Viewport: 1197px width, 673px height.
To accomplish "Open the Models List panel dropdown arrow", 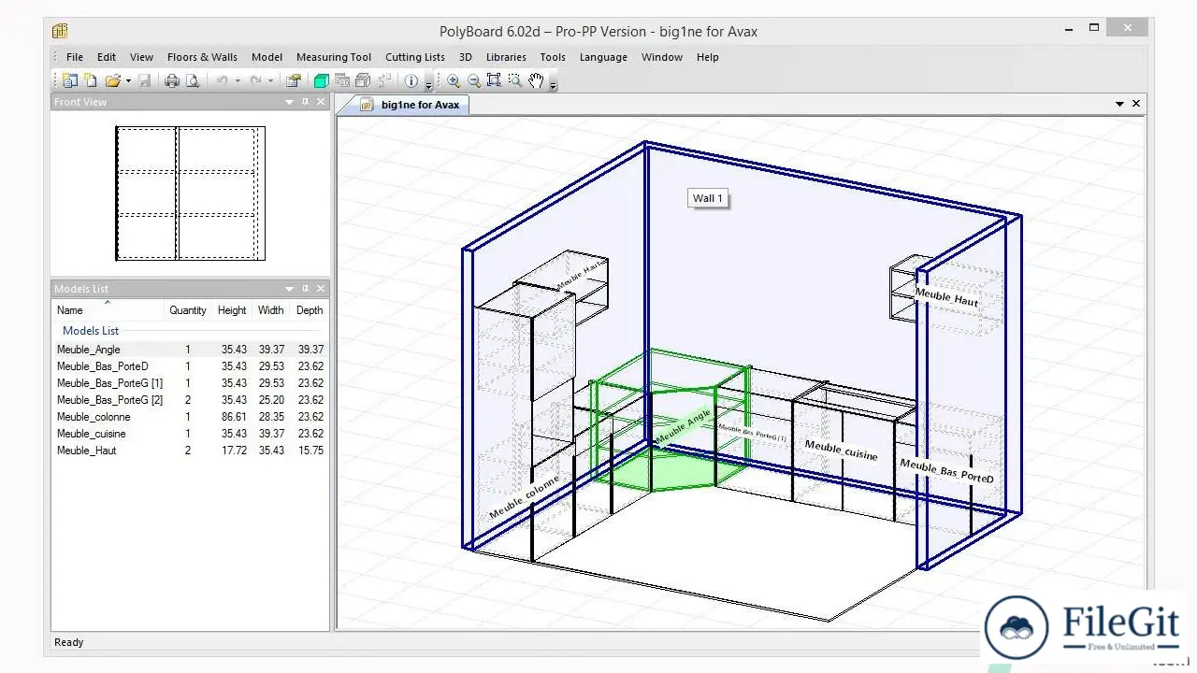I will (x=290, y=289).
